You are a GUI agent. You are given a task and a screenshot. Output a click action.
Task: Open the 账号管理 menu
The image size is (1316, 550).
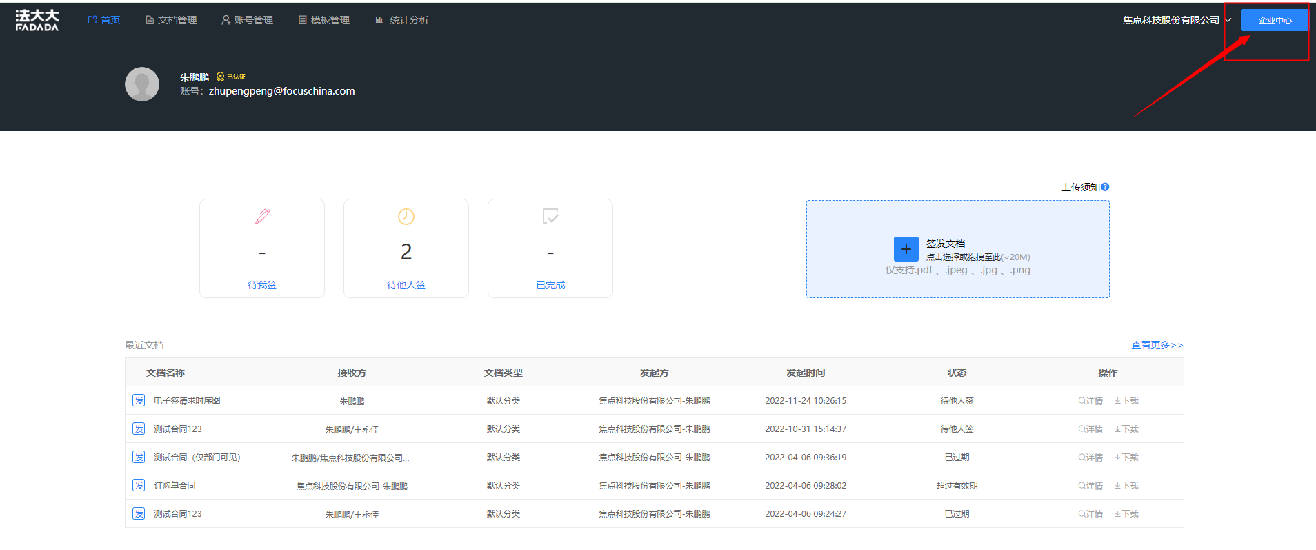coord(247,20)
